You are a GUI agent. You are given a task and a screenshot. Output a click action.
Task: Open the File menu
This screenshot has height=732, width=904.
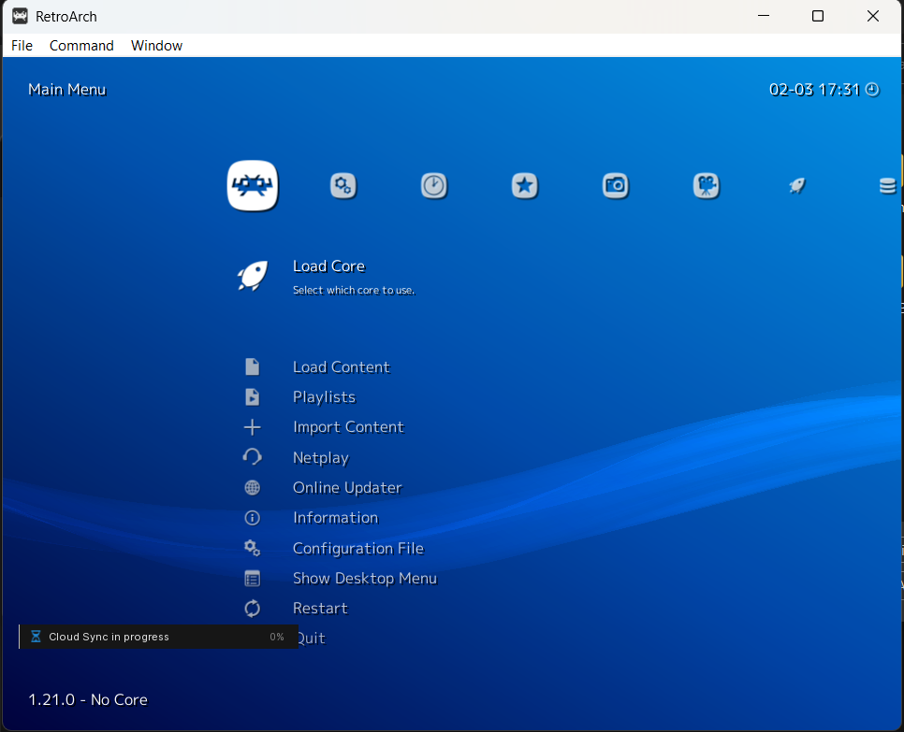tap(22, 46)
